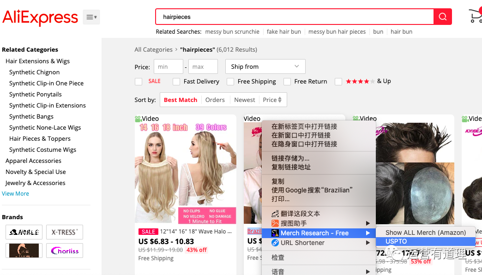Click the Noble brand logo
The image size is (482, 275).
click(24, 232)
